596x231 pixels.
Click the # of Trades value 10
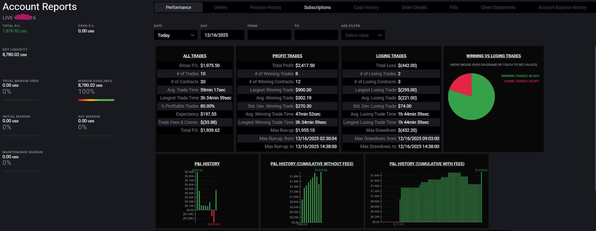click(x=203, y=73)
